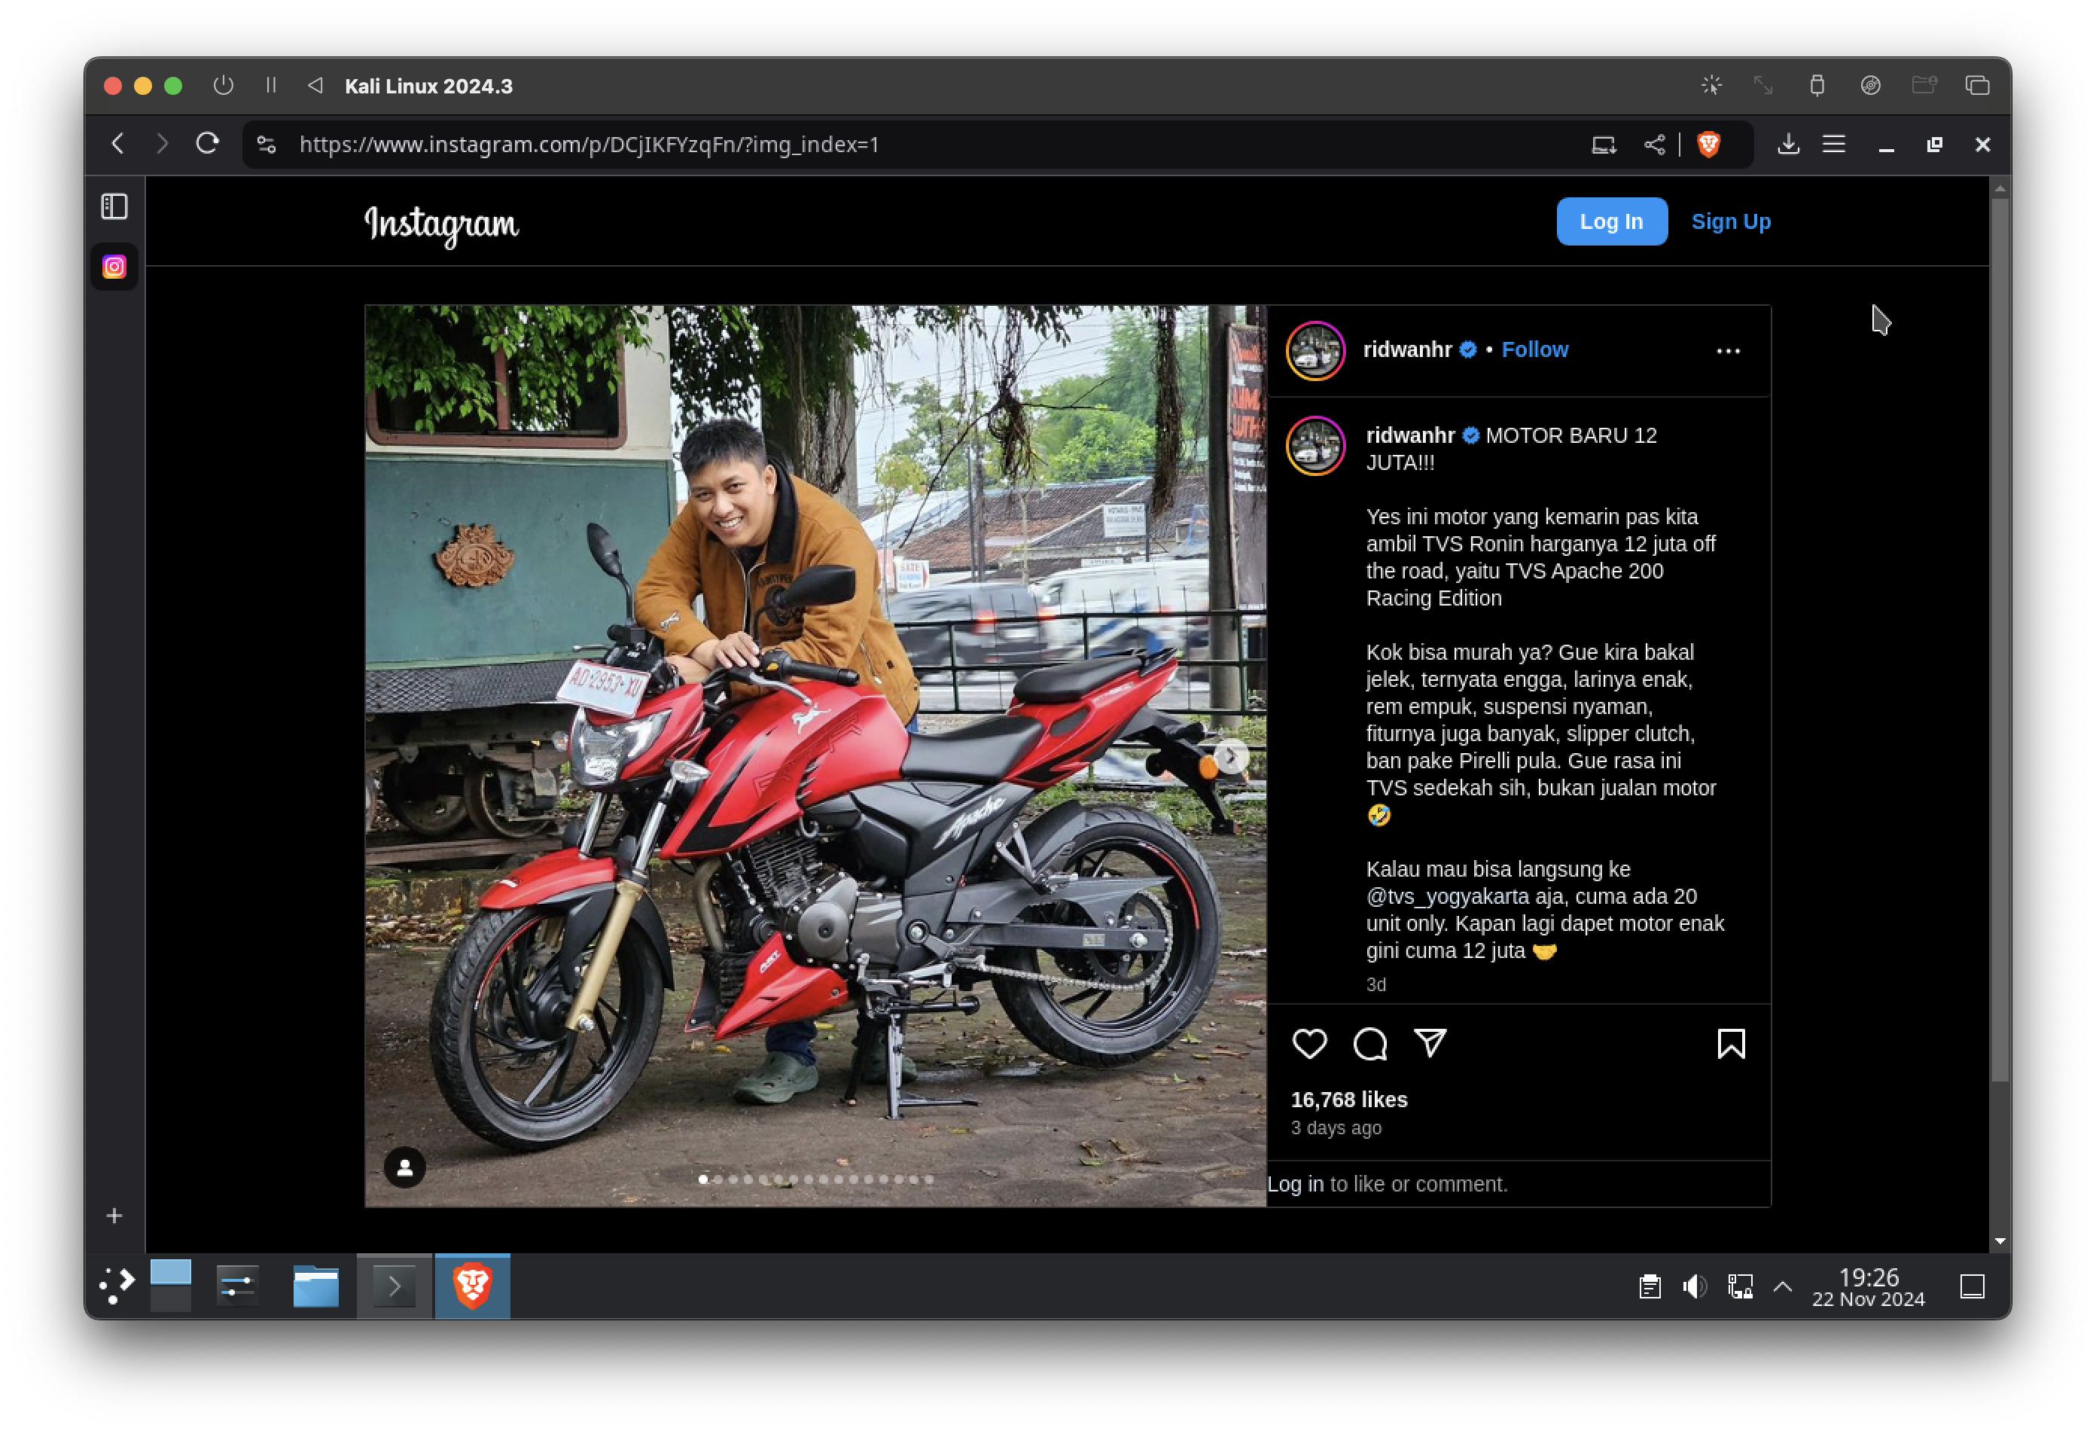The image size is (2096, 1431).
Task: Click "Log in" link below the likes
Action: point(1295,1184)
